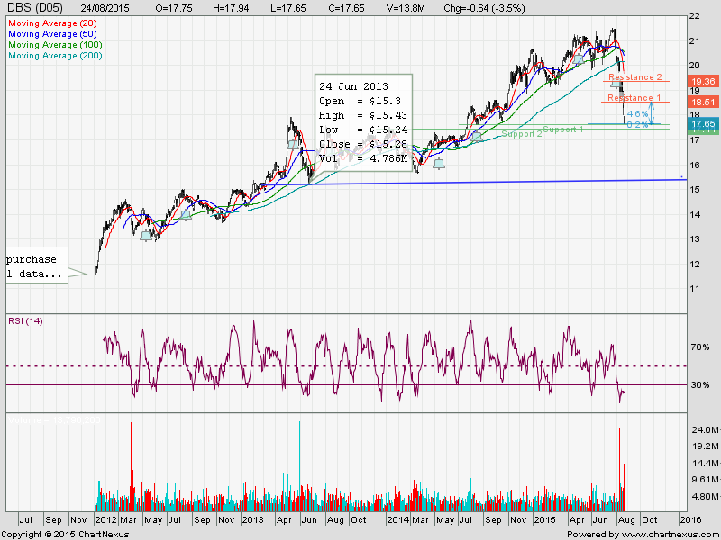Click the 24/08/2015 date in the header
The width and height of the screenshot is (721, 540).
[x=105, y=8]
